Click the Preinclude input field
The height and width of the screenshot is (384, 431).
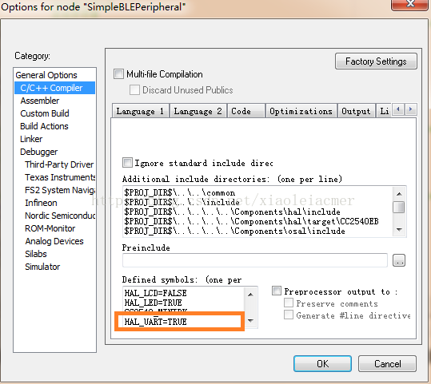[x=255, y=260]
